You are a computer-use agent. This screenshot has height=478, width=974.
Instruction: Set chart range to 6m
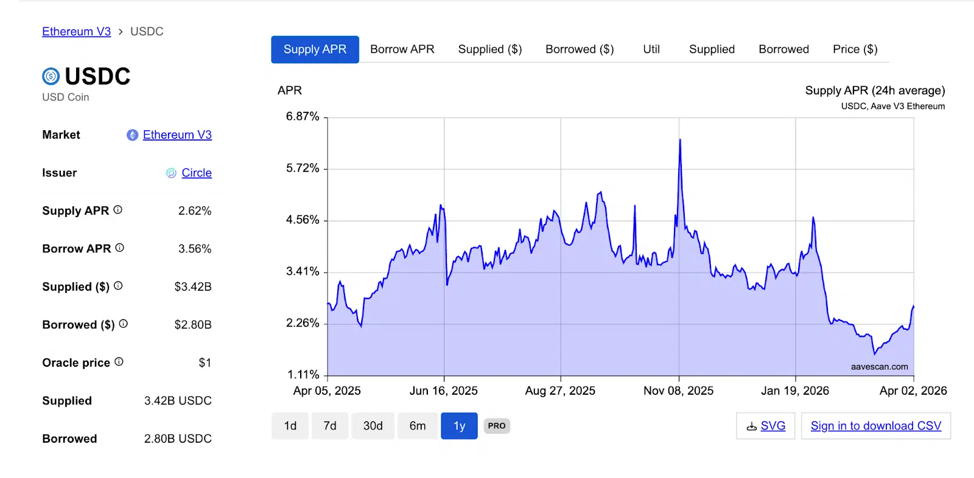pyautogui.click(x=418, y=426)
